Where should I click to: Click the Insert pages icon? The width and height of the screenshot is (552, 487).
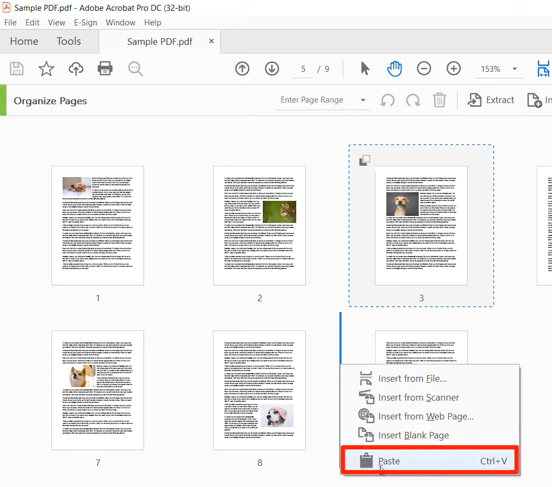tap(534, 100)
